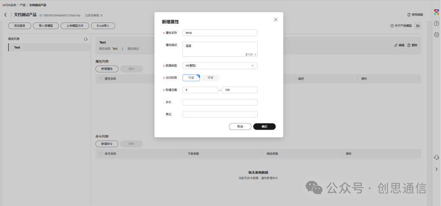Click the 属性名称 input containing temp
The image size is (441, 206).
(x=220, y=33)
